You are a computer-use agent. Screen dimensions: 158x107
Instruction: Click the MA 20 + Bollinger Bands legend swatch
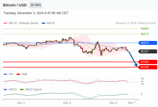5,23
